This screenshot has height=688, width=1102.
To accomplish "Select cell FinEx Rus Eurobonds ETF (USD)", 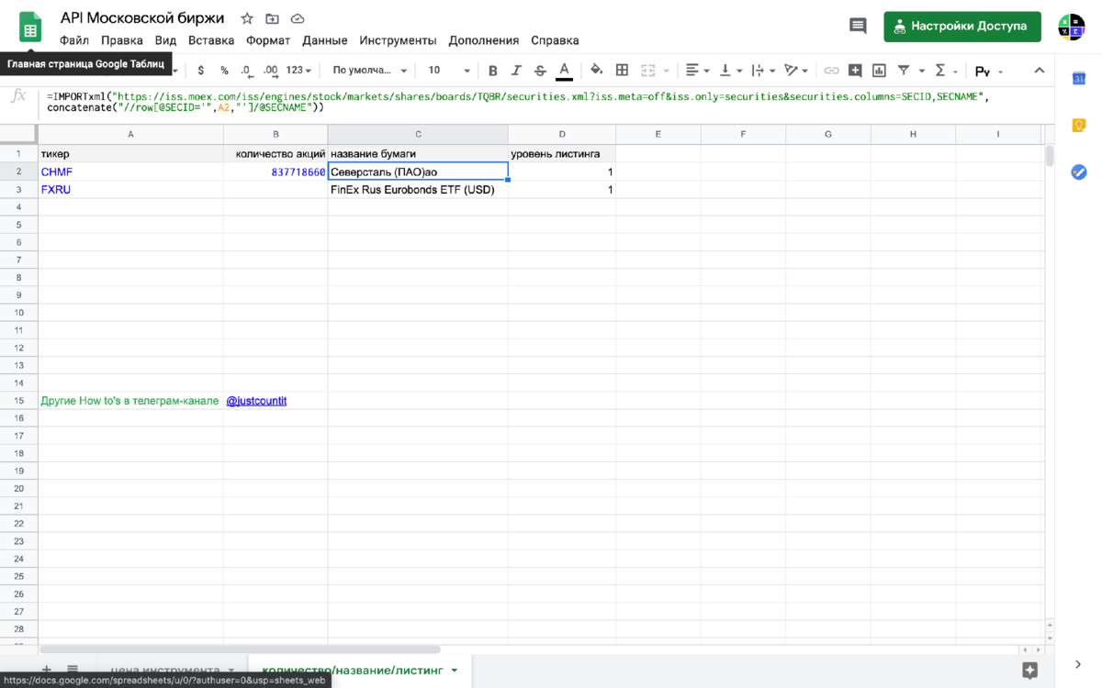I will coord(418,189).
